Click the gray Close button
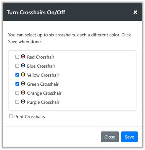145x150 pixels. coord(110,137)
